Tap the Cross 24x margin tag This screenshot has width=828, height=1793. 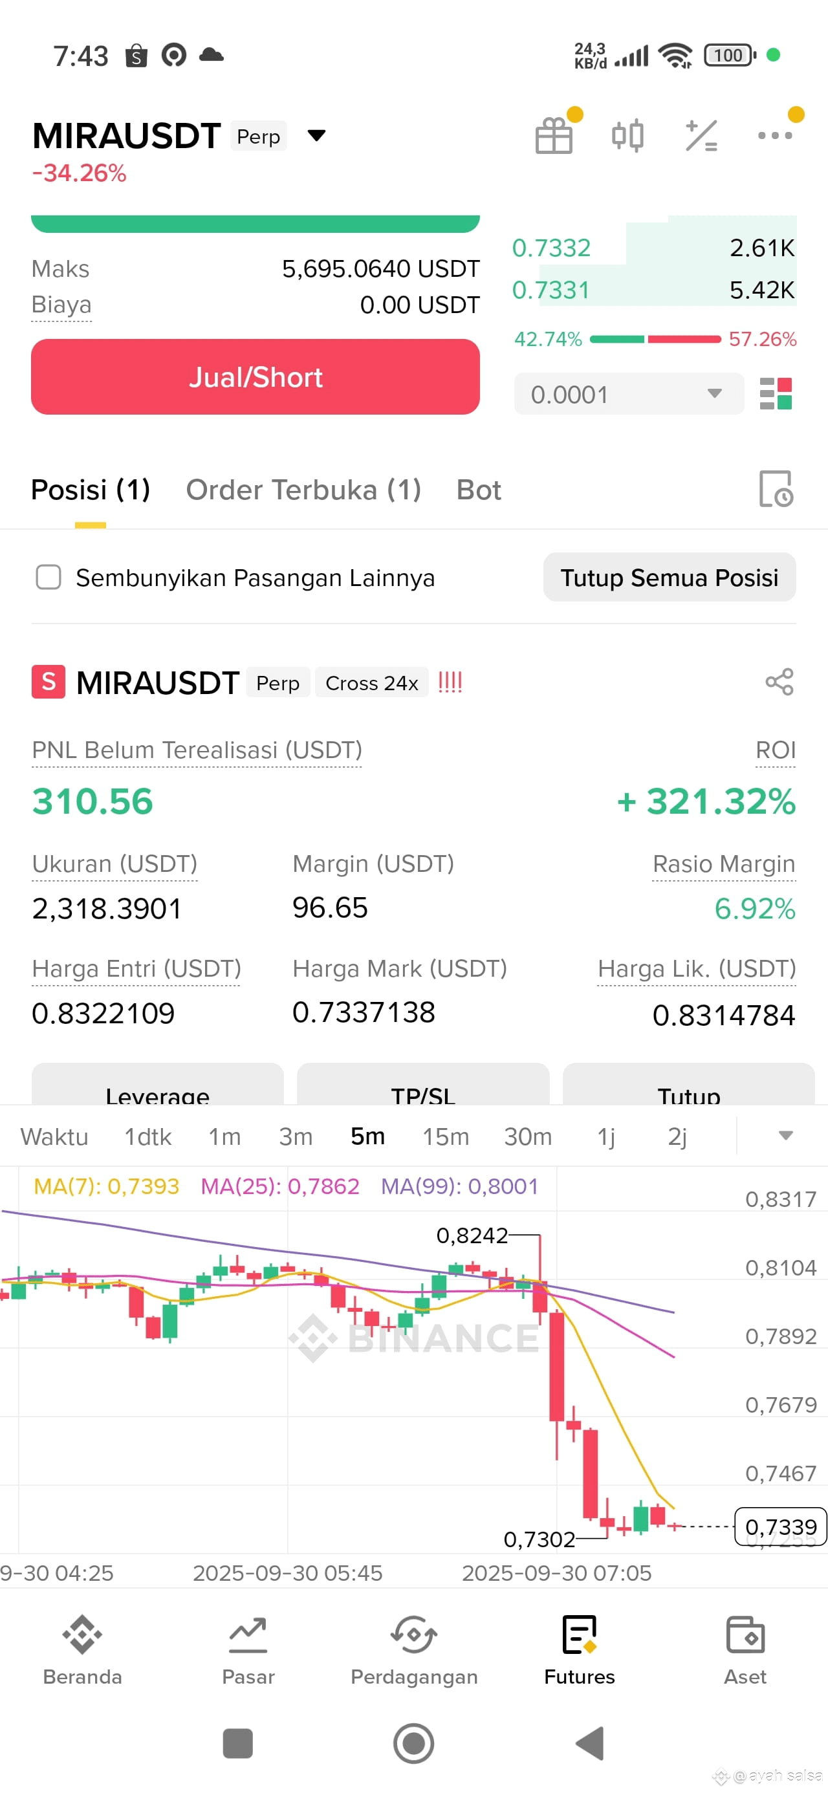pyautogui.click(x=372, y=683)
